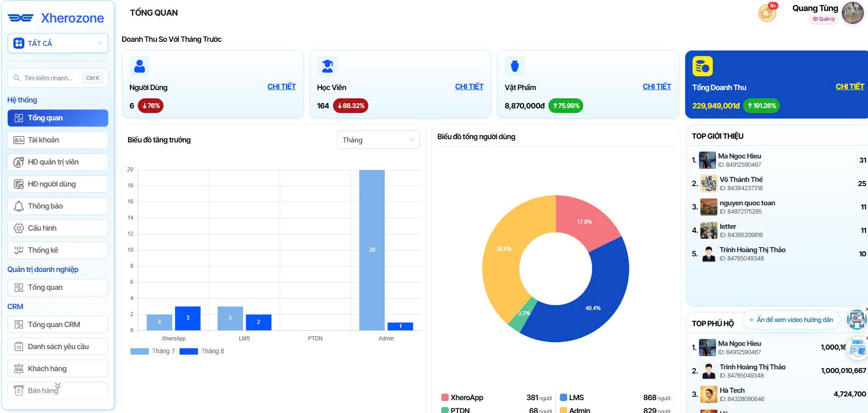Screen dimensions: 868x413
Task: Open the chatbot robot icon
Action: click(857, 348)
